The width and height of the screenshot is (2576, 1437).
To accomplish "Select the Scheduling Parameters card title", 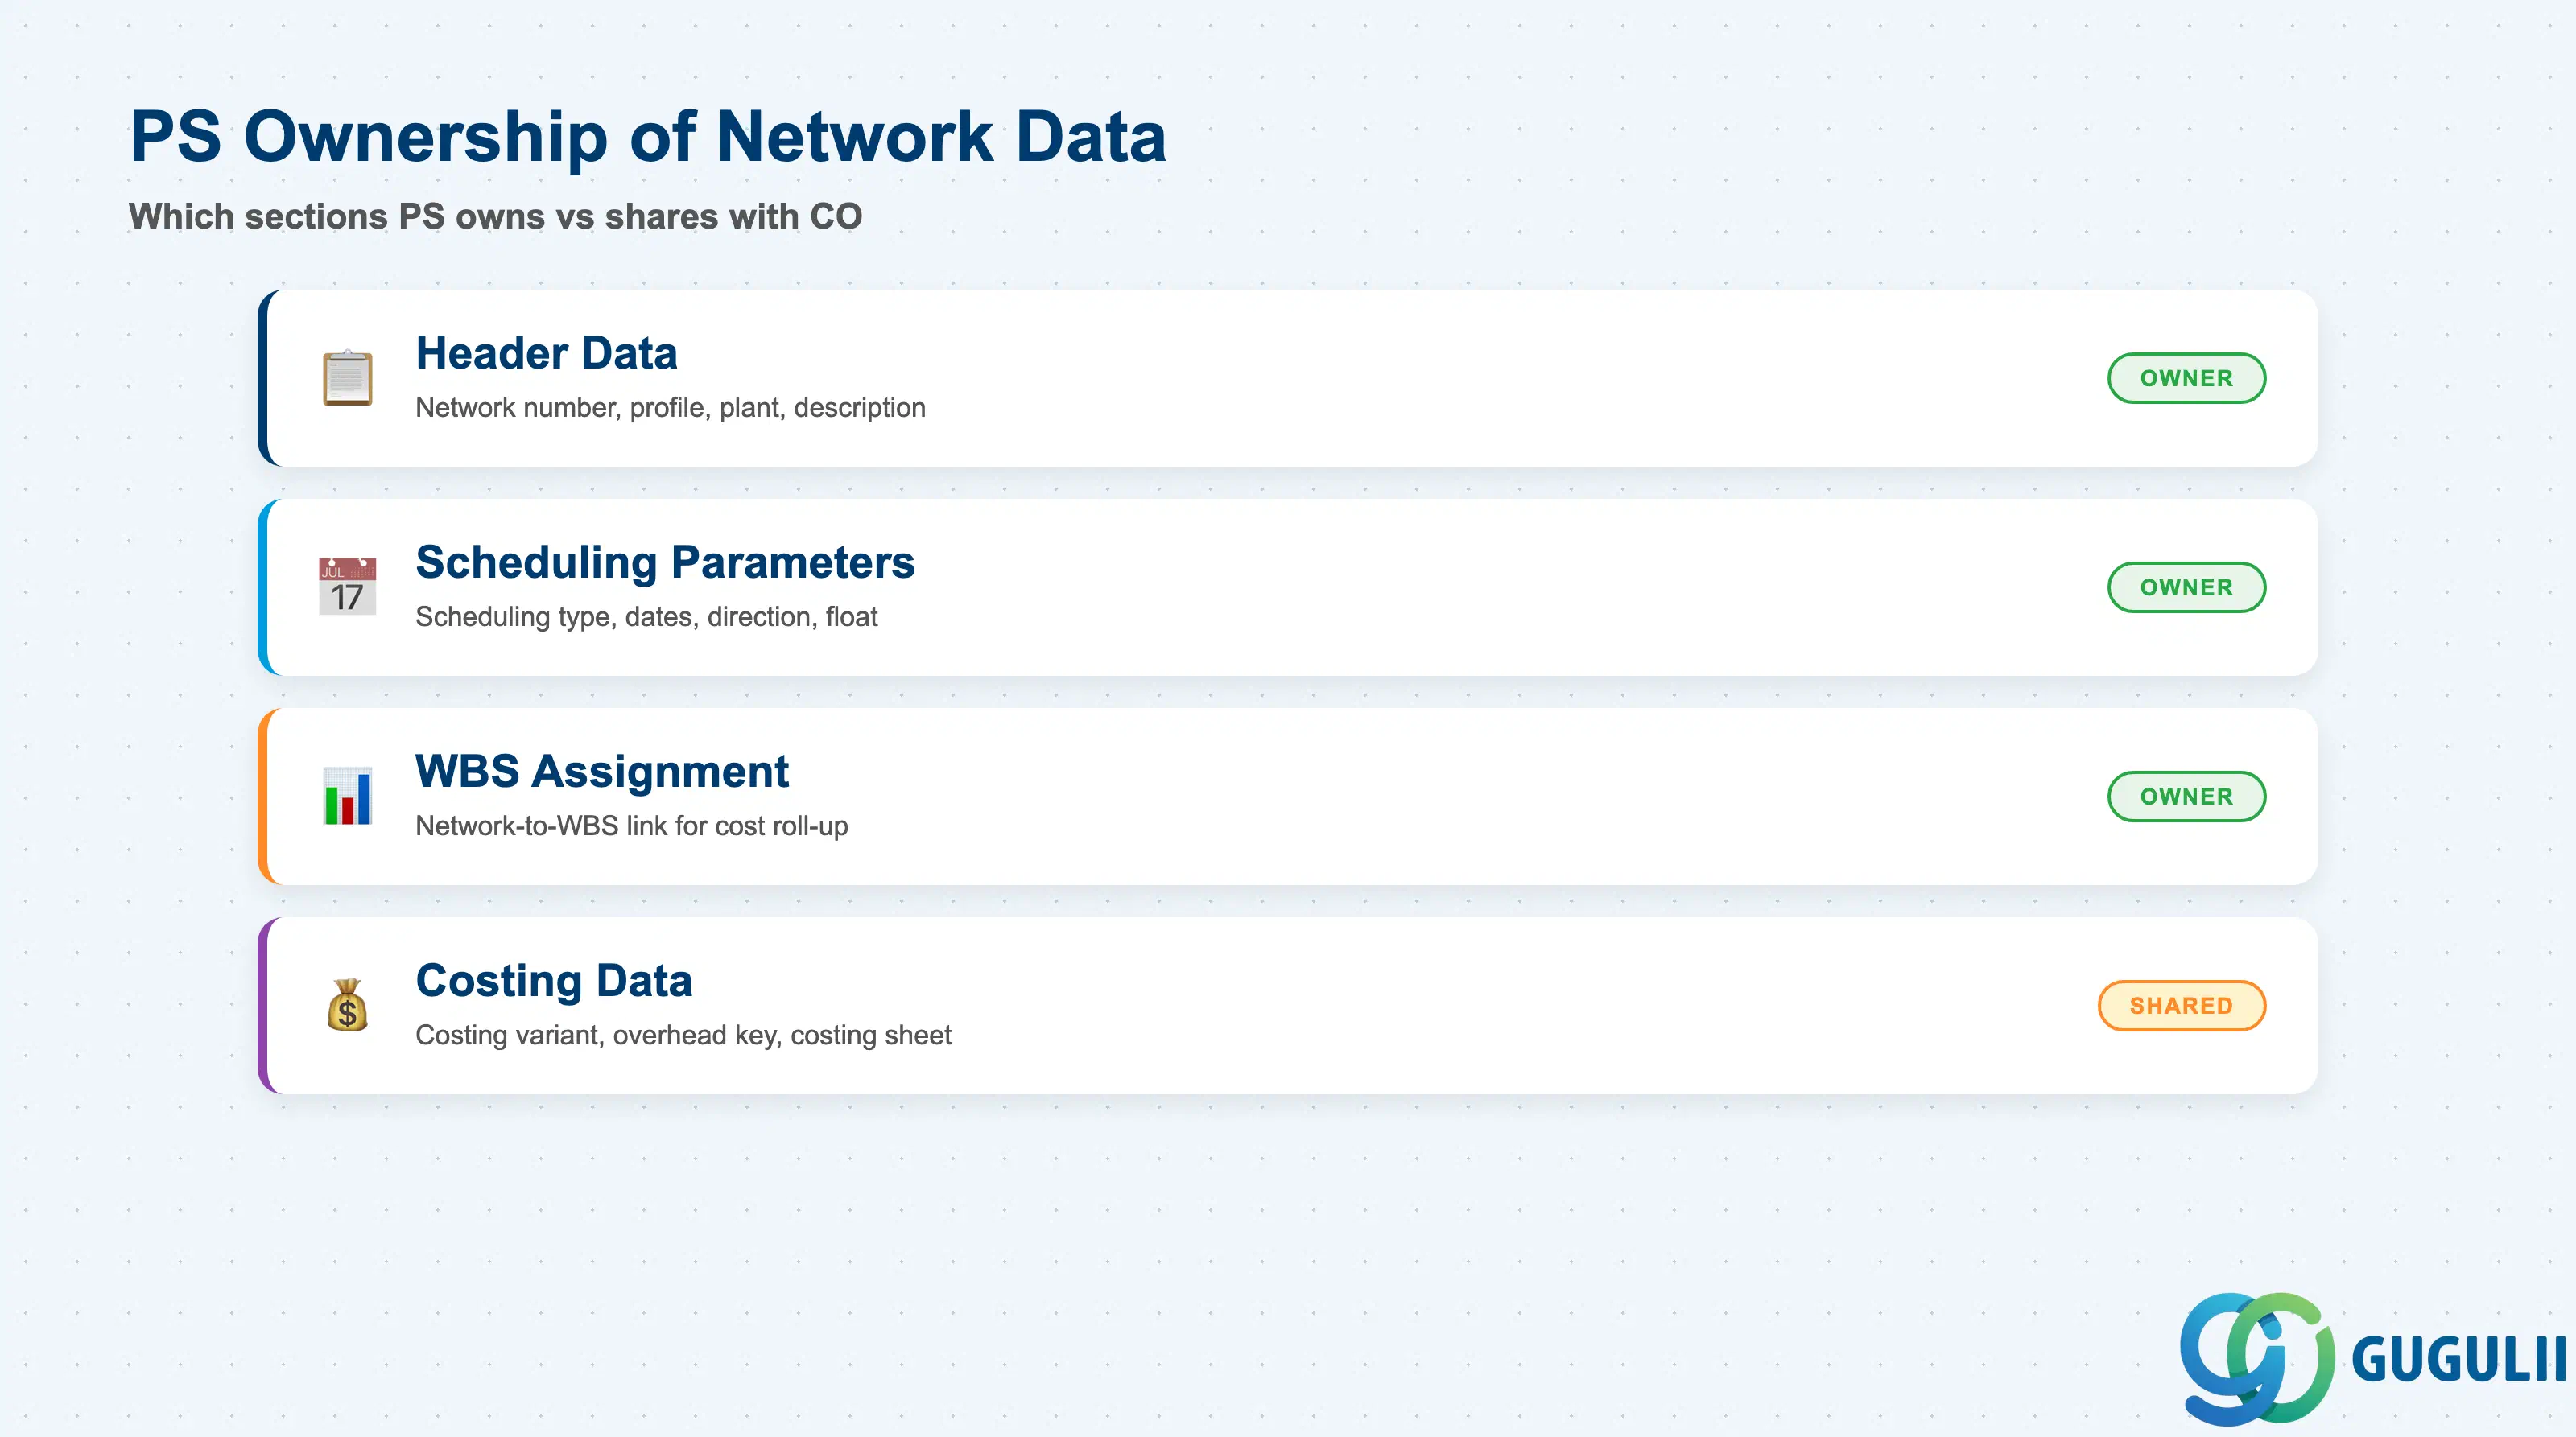I will [665, 562].
